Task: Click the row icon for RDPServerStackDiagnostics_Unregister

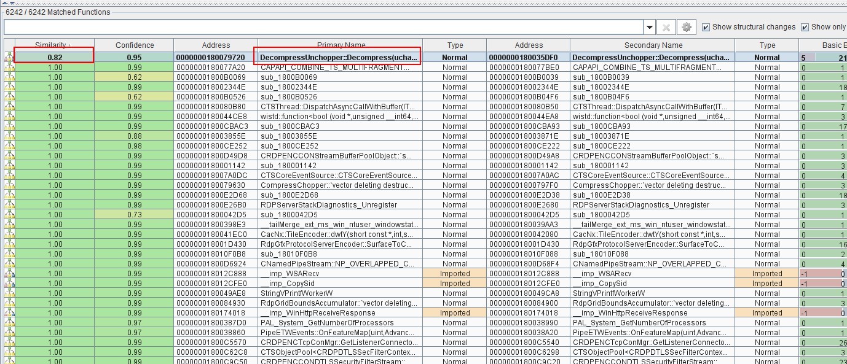Action: tap(9, 205)
